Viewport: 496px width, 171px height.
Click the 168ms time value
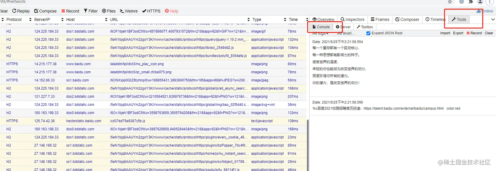[x=293, y=88]
